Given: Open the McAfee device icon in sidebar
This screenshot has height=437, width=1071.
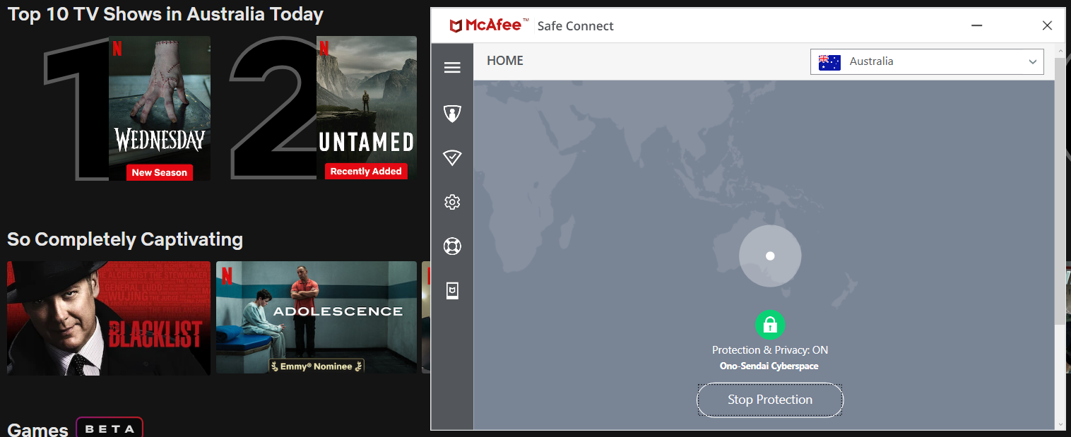Looking at the screenshot, I should coord(452,291).
